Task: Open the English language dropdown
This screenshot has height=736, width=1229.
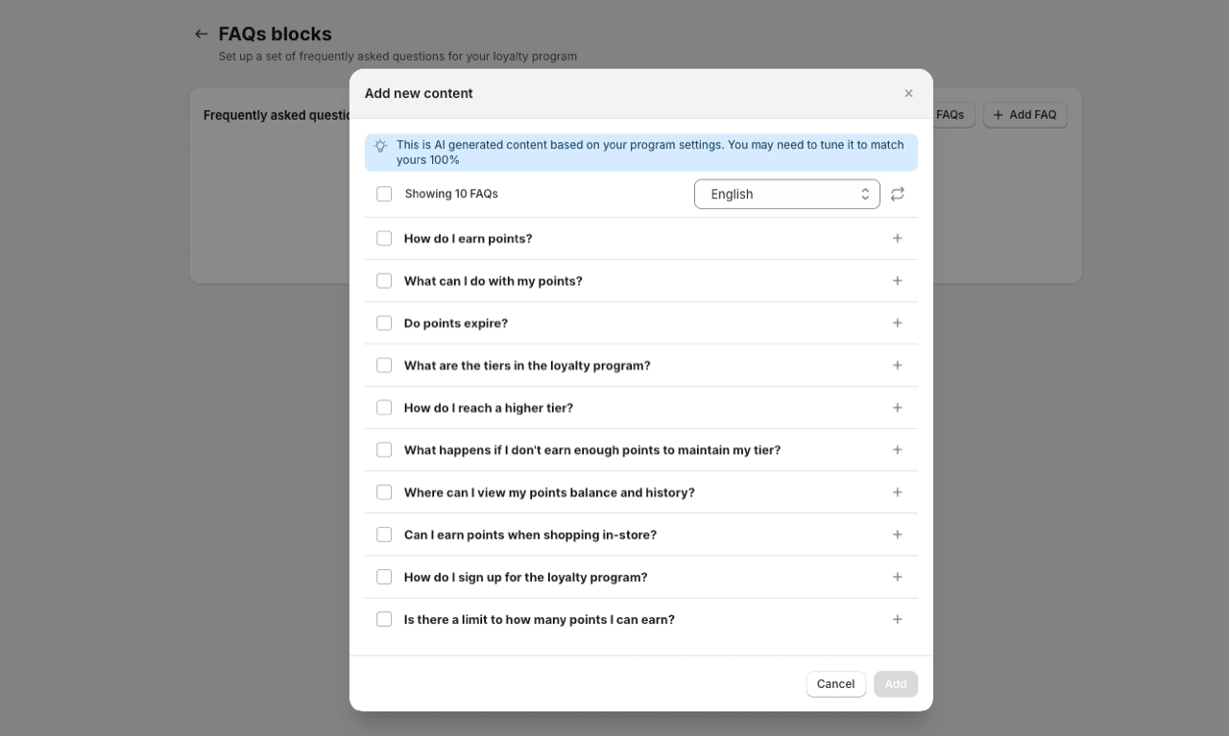Action: coord(787,194)
